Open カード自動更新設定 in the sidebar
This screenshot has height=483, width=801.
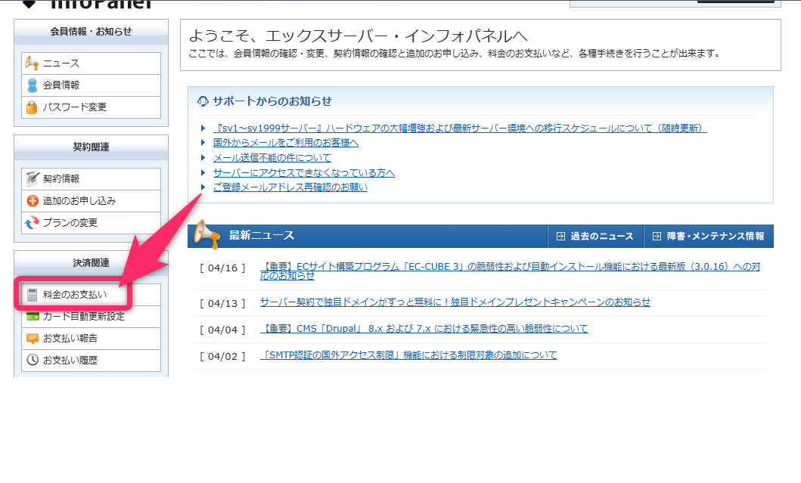(x=91, y=317)
